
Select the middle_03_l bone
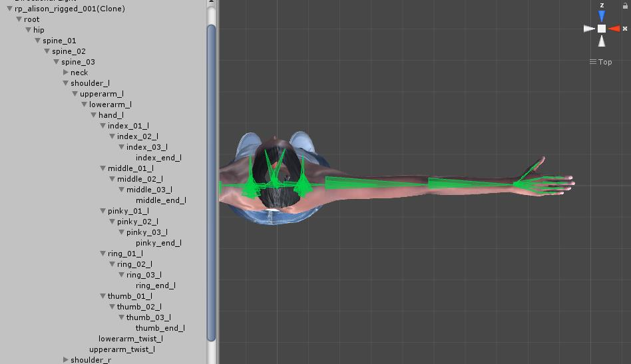tap(149, 190)
